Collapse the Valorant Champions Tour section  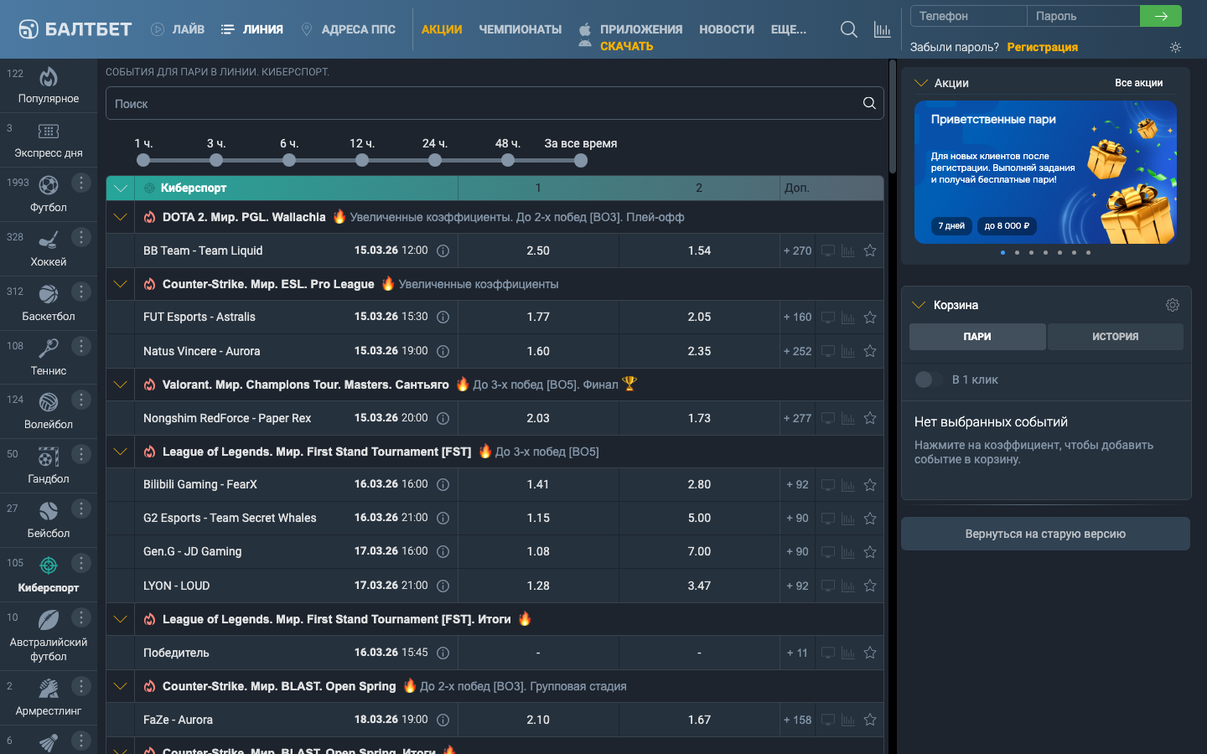coord(121,385)
